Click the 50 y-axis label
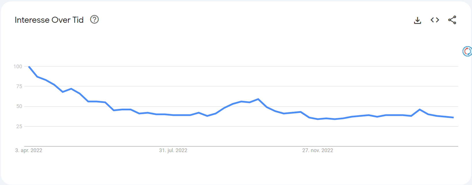The image size is (472, 185). (19, 106)
